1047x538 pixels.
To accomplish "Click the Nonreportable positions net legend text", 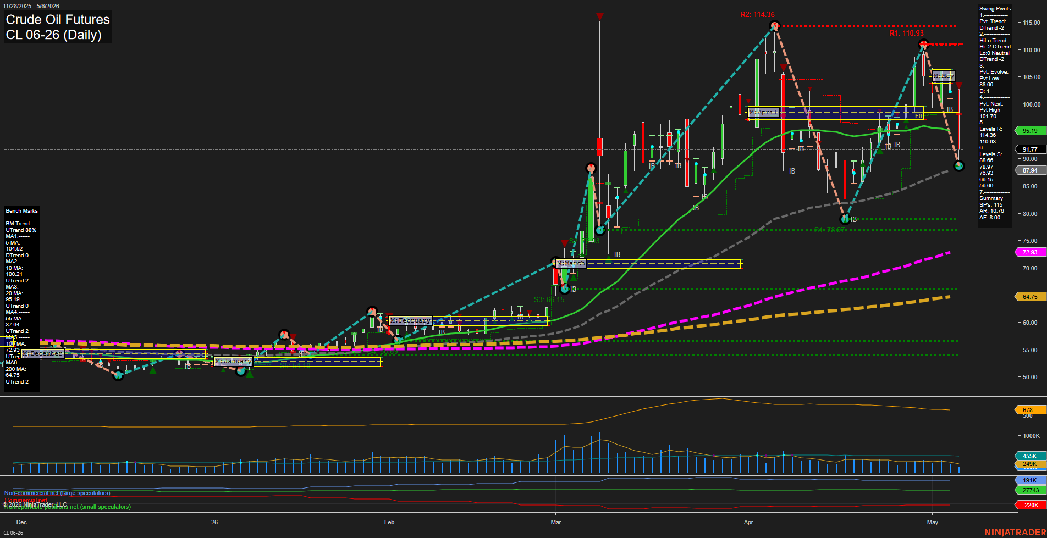I will click(x=67, y=507).
